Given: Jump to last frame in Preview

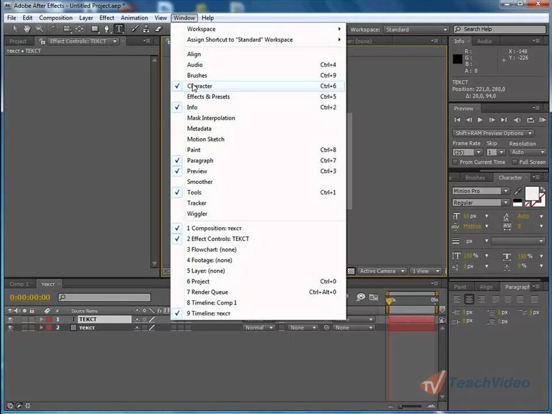Looking at the screenshot, I should point(504,120).
